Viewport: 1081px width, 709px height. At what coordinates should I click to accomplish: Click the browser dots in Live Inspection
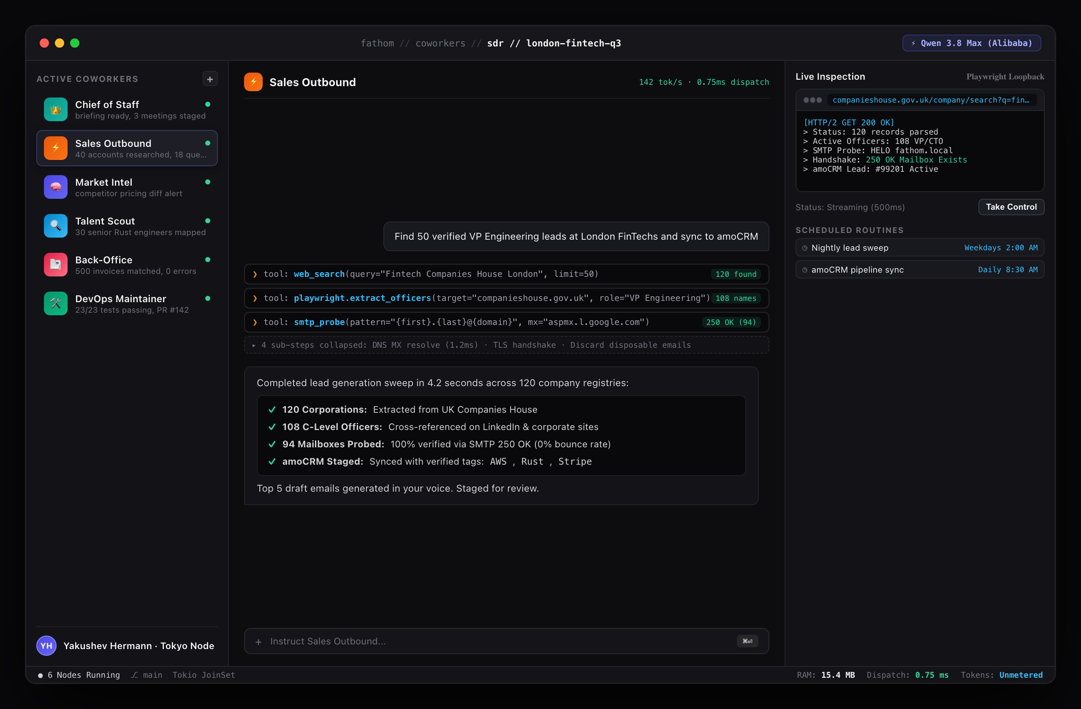click(x=812, y=100)
